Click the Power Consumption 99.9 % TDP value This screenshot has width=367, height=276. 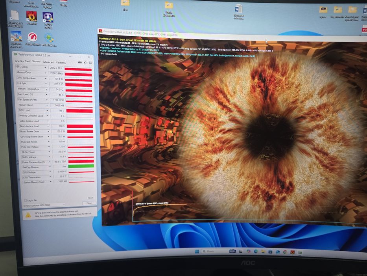point(60,162)
